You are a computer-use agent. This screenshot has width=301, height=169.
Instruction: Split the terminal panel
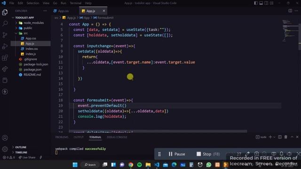[x=280, y=137]
